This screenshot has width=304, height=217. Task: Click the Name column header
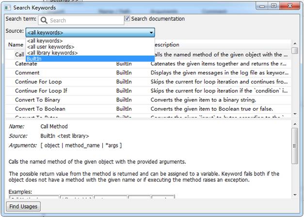(16, 44)
